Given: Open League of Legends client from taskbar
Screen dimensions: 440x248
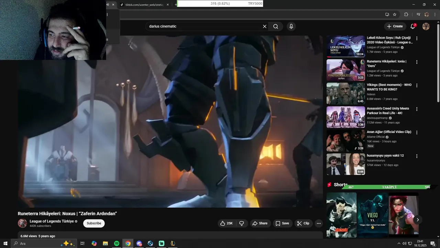Looking at the screenshot, I should [x=173, y=244].
